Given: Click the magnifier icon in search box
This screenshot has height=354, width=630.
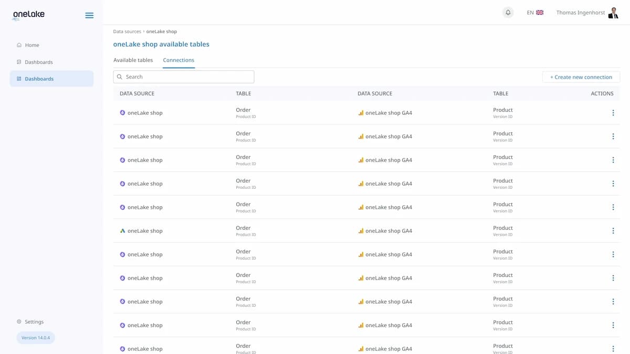Looking at the screenshot, I should pyautogui.click(x=120, y=77).
